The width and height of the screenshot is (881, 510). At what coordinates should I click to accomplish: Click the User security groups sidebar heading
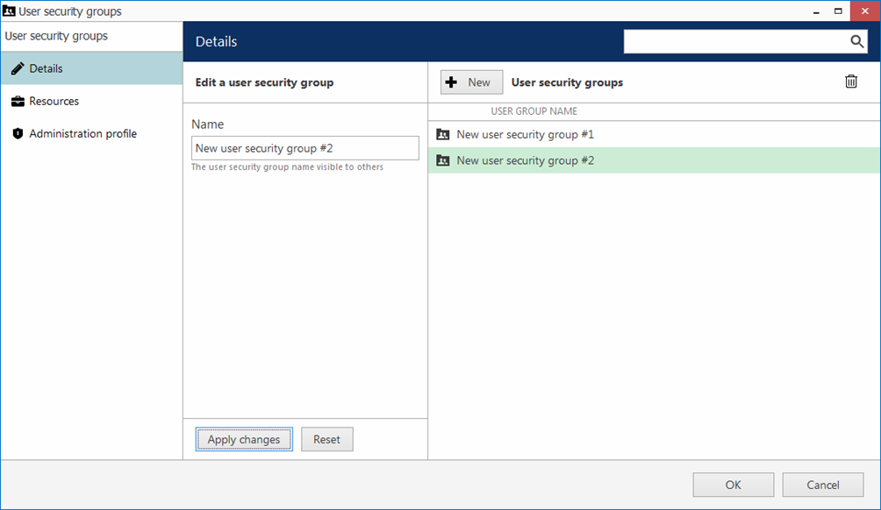click(57, 36)
